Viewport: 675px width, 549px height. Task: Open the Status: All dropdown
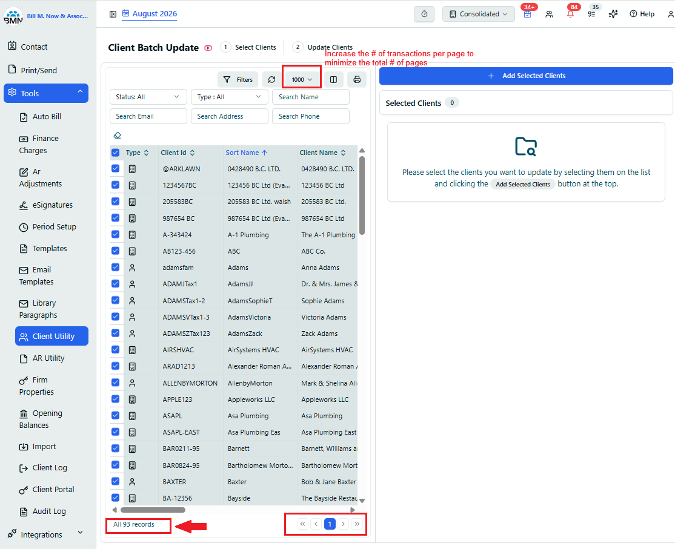(148, 97)
